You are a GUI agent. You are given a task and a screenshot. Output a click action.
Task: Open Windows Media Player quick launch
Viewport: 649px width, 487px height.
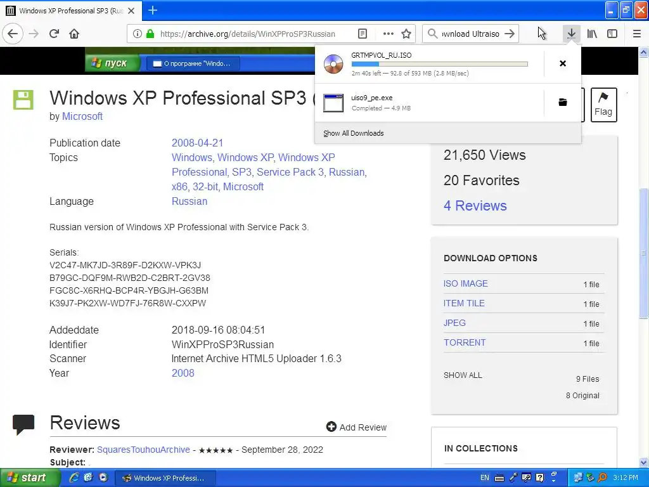(103, 477)
